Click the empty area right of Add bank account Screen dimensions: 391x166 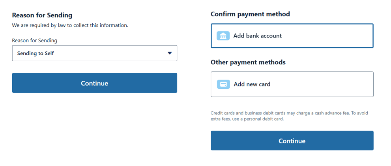(x=331, y=36)
